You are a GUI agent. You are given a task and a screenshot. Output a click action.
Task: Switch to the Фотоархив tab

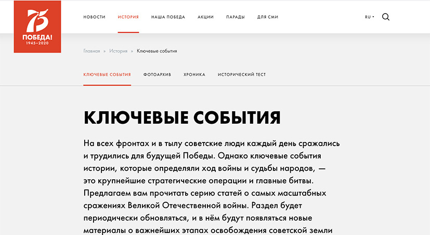pos(157,74)
